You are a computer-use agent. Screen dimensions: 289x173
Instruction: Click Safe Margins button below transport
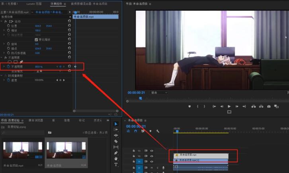pos(229,112)
